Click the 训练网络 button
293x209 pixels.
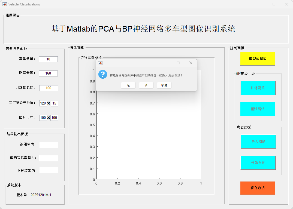tap(258, 88)
